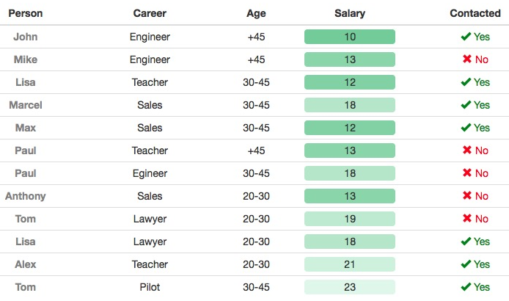Click the checkmark icon in Max's row
Screen dimensions: 509x301
coord(466,128)
